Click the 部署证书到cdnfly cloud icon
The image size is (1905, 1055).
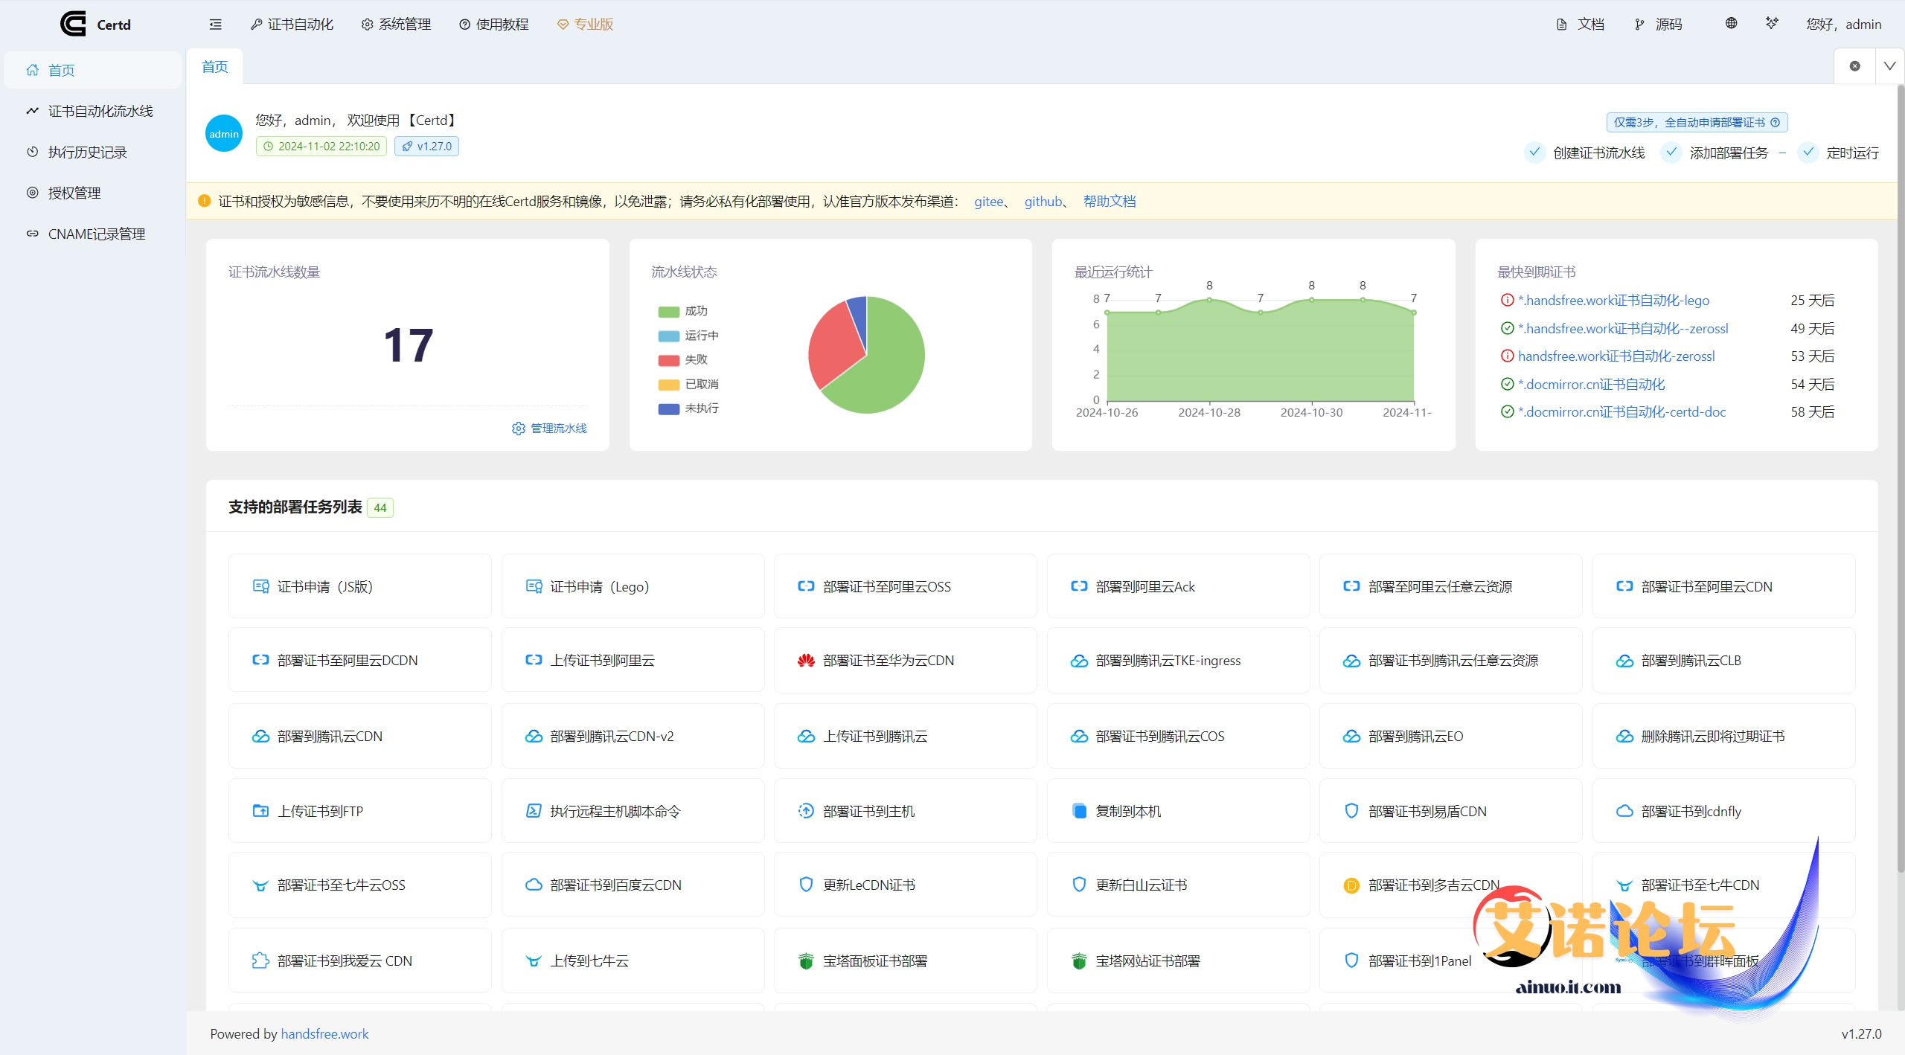pos(1624,811)
